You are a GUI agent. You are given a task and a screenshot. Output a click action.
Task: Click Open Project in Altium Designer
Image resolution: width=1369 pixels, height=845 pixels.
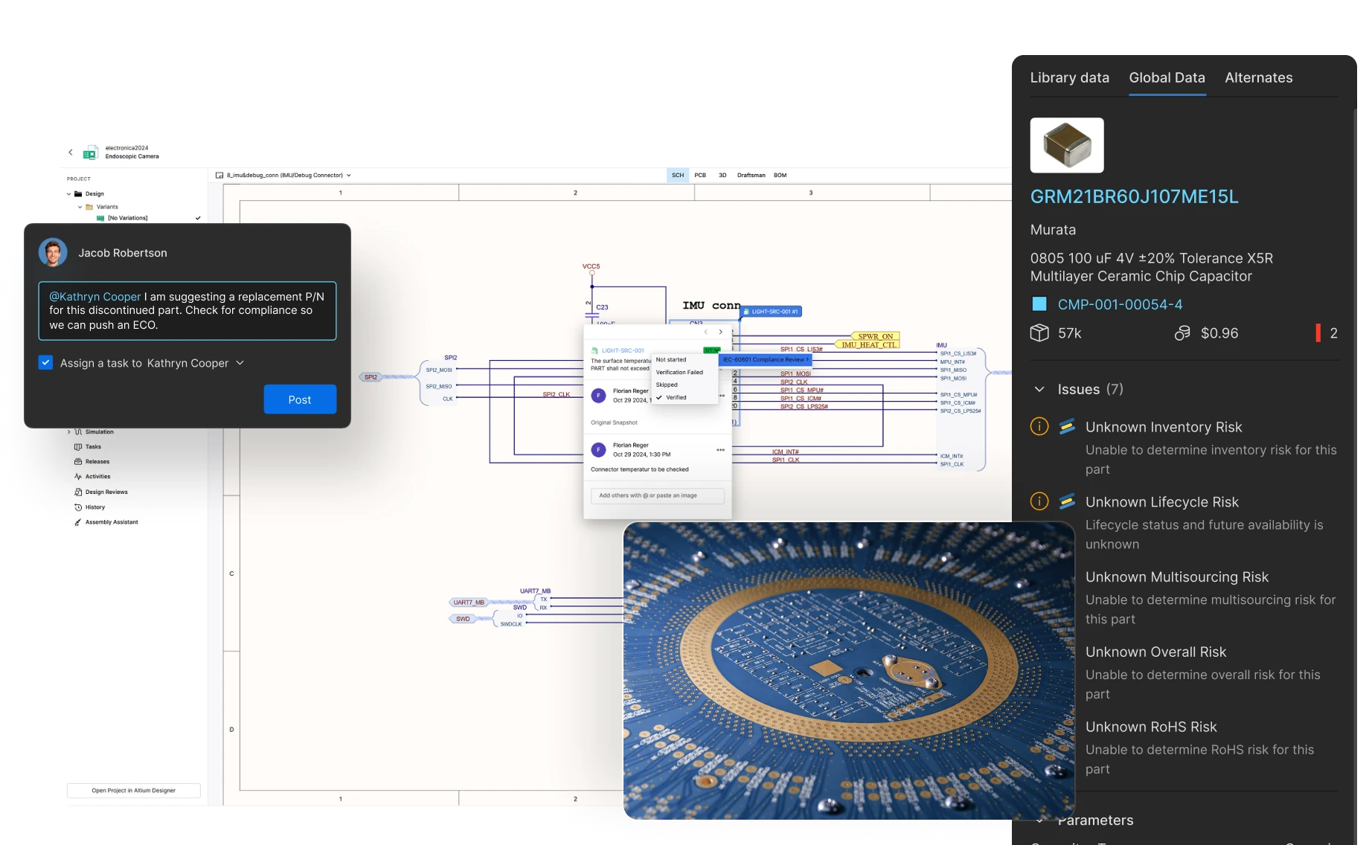tap(134, 791)
